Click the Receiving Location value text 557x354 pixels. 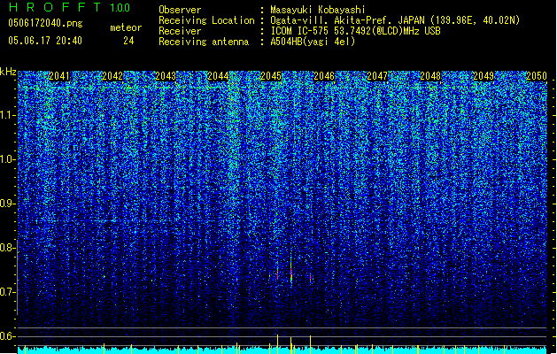395,20
